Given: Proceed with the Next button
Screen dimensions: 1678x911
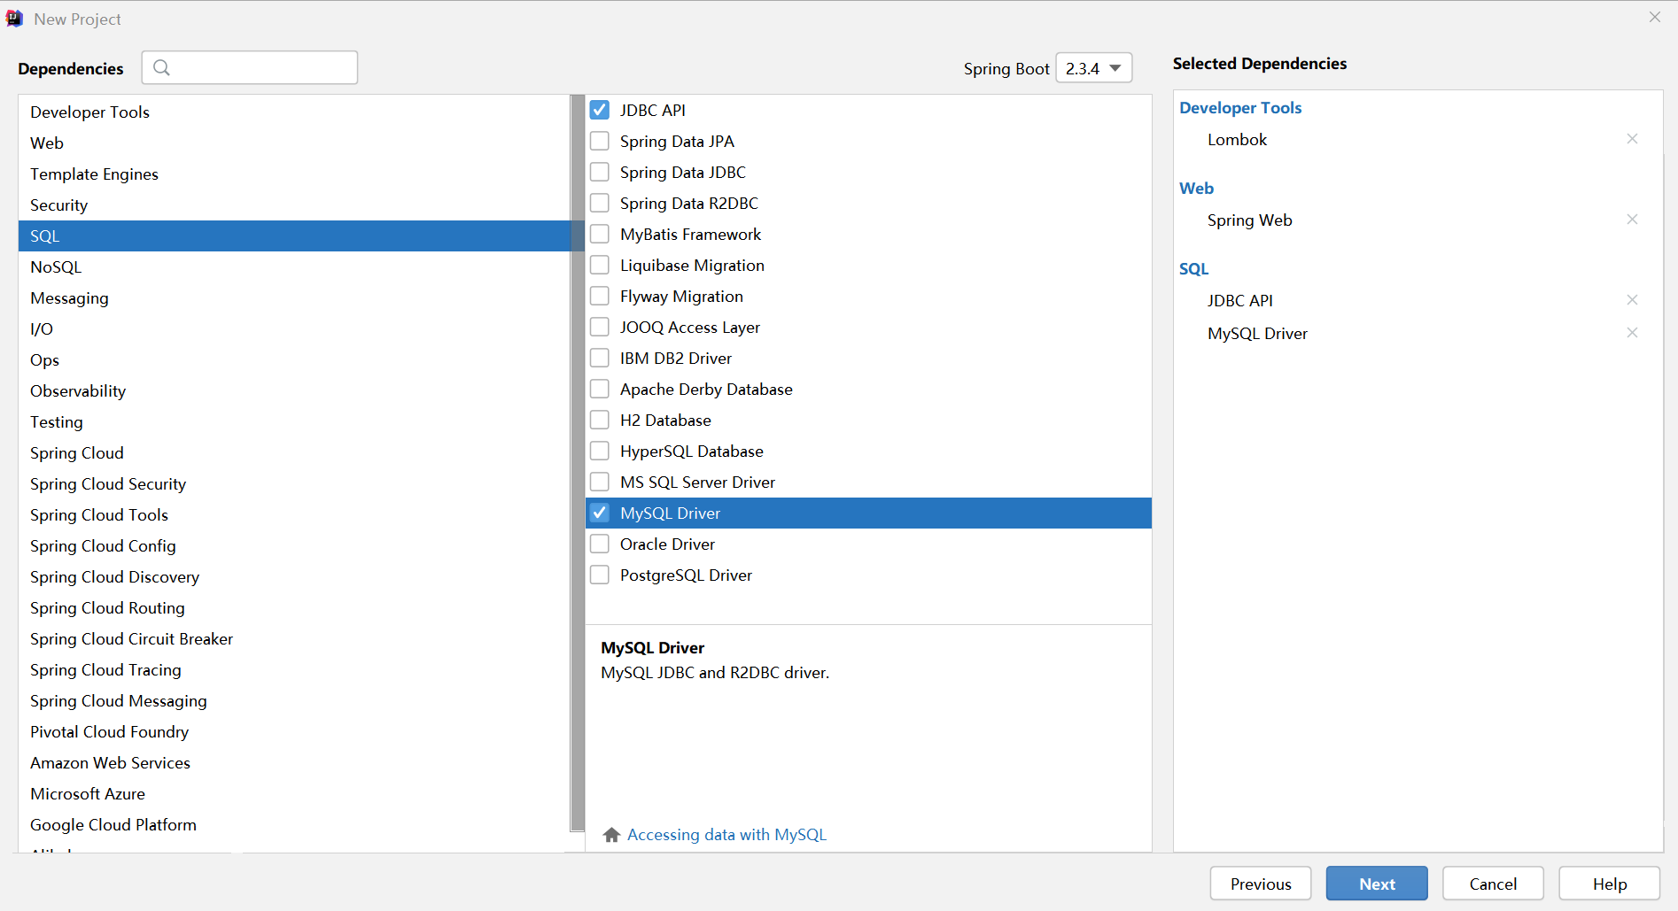Looking at the screenshot, I should click(x=1376, y=884).
